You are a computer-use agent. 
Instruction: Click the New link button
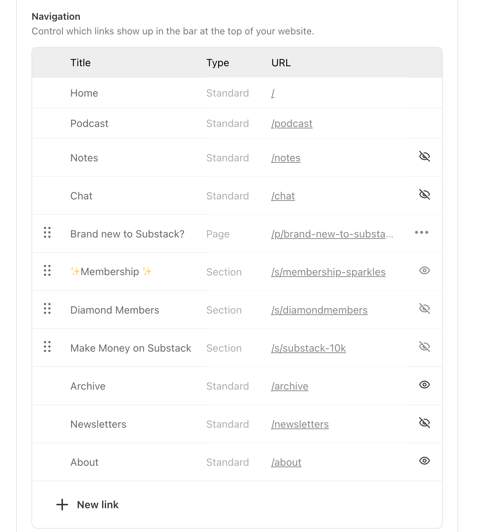point(97,505)
